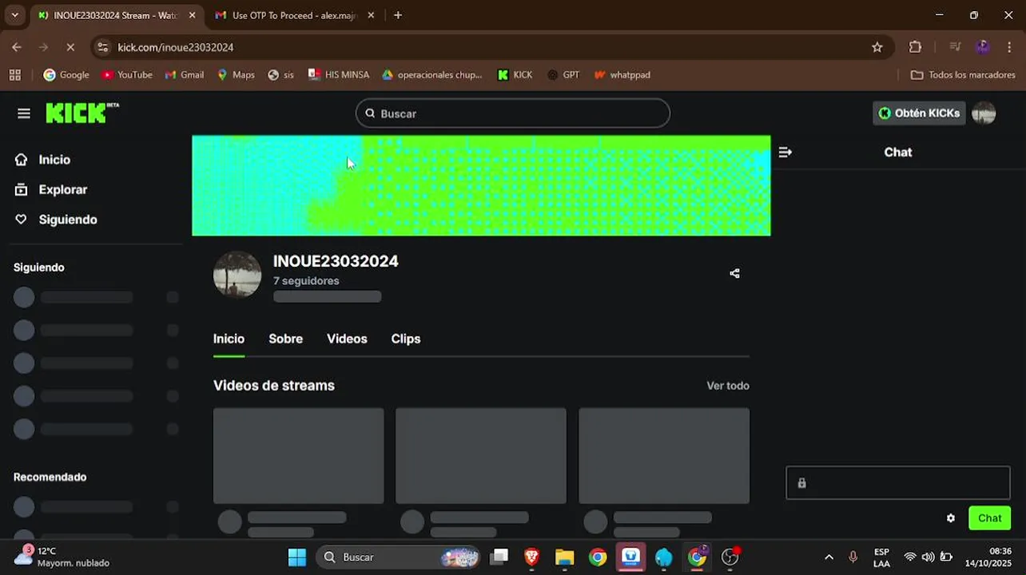Image resolution: width=1026 pixels, height=575 pixels.
Task: Open the Chrome profile avatar
Action: pos(983,47)
